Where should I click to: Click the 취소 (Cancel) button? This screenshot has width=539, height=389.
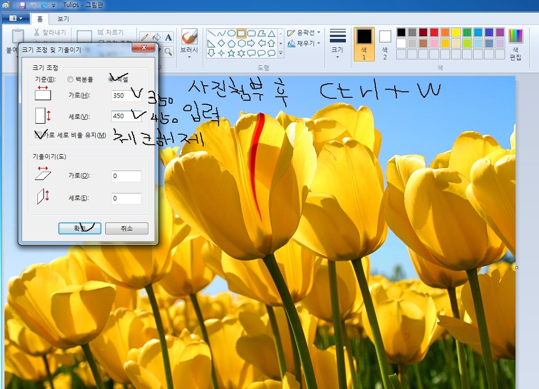click(126, 228)
